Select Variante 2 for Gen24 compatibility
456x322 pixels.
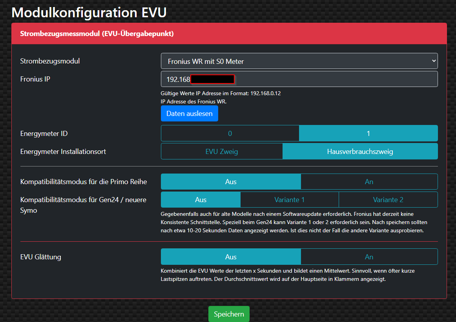388,200
